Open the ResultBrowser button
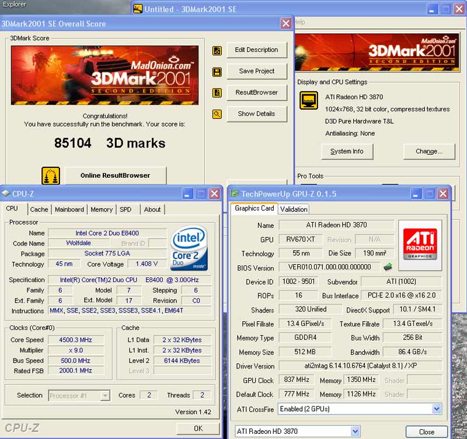467x439 pixels. tap(256, 93)
